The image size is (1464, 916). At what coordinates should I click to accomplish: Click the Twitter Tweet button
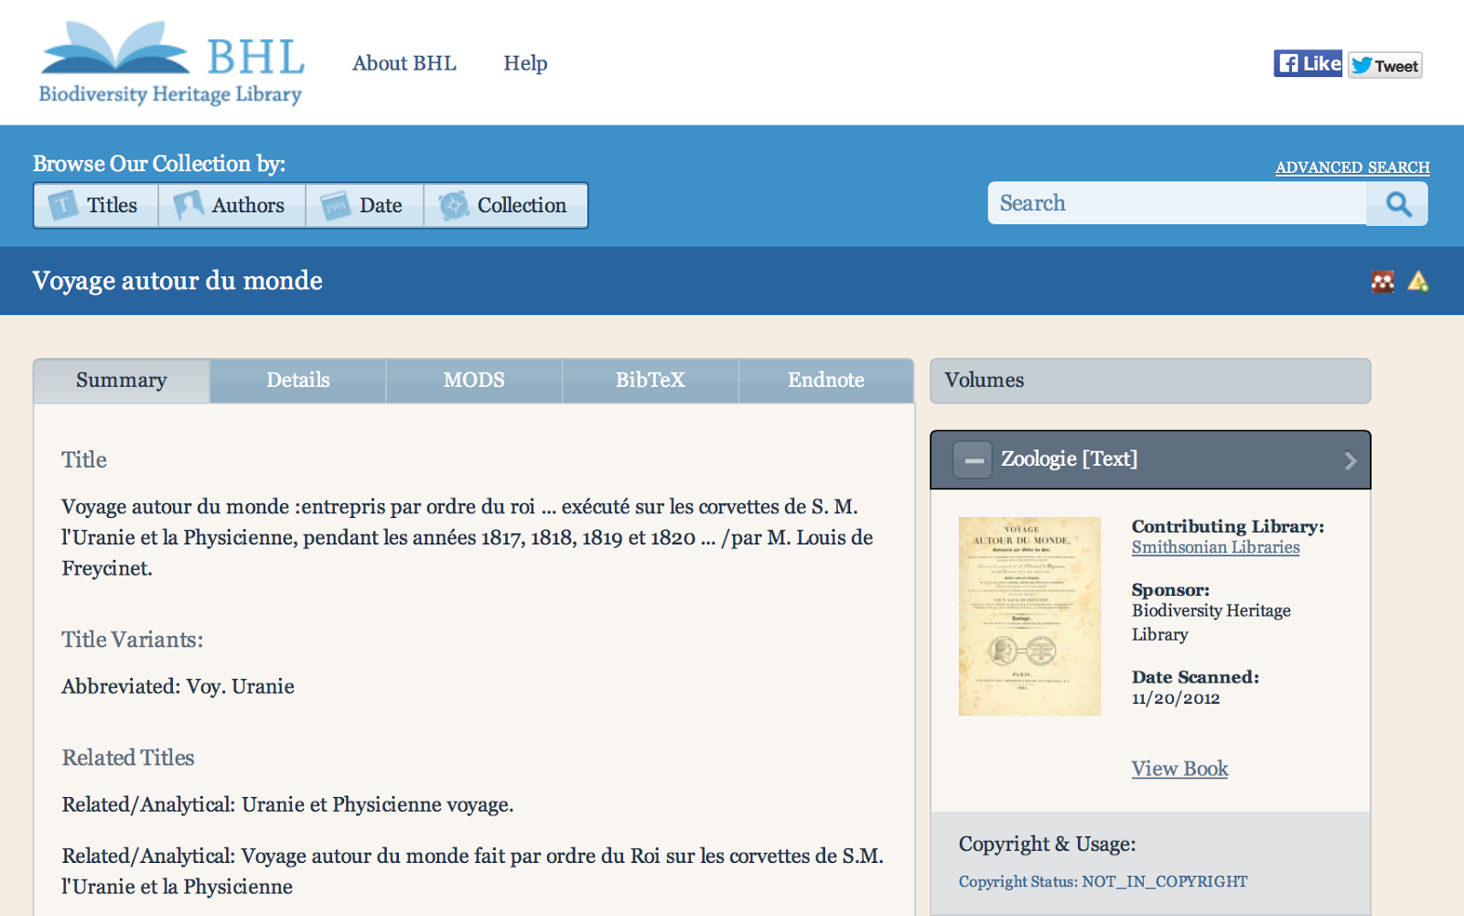(1384, 65)
